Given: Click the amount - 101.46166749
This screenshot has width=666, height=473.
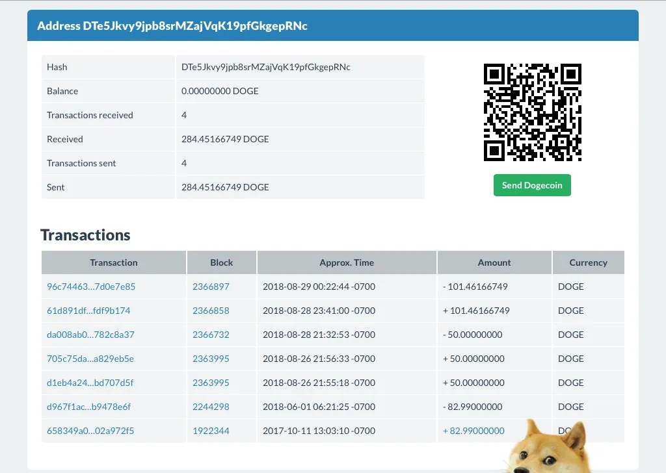Looking at the screenshot, I should (x=475, y=287).
